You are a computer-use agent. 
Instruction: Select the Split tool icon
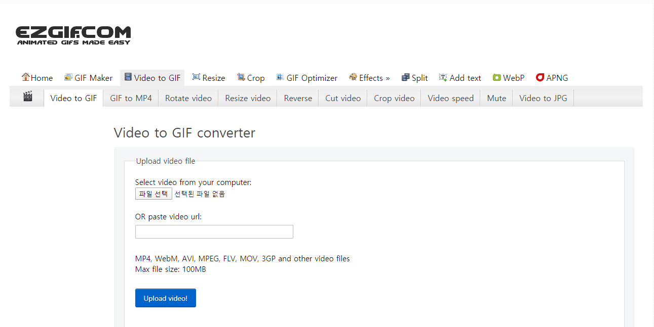404,77
